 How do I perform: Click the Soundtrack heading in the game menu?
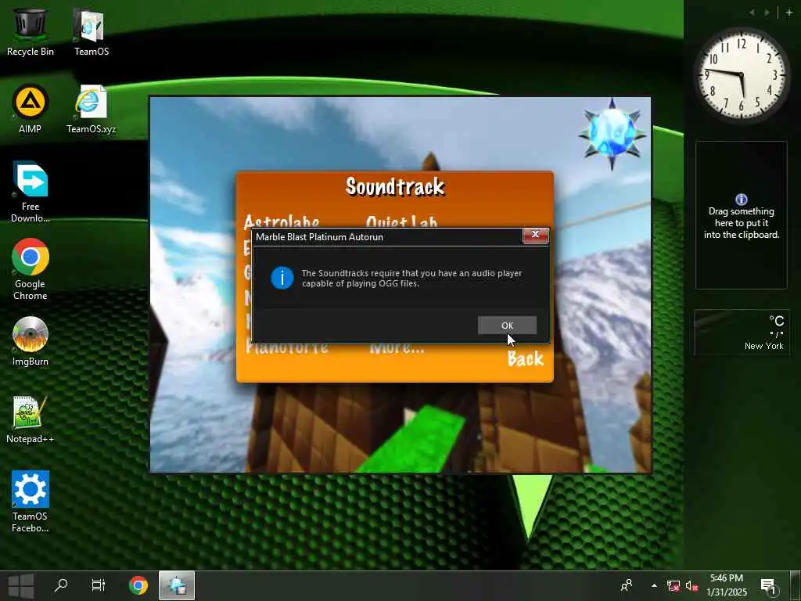[395, 186]
